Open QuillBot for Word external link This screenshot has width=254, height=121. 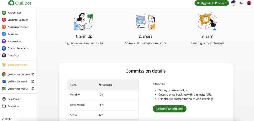pos(33,81)
